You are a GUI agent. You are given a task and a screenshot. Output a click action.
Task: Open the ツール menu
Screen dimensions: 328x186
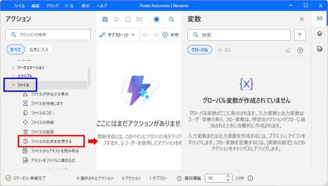pos(69,6)
